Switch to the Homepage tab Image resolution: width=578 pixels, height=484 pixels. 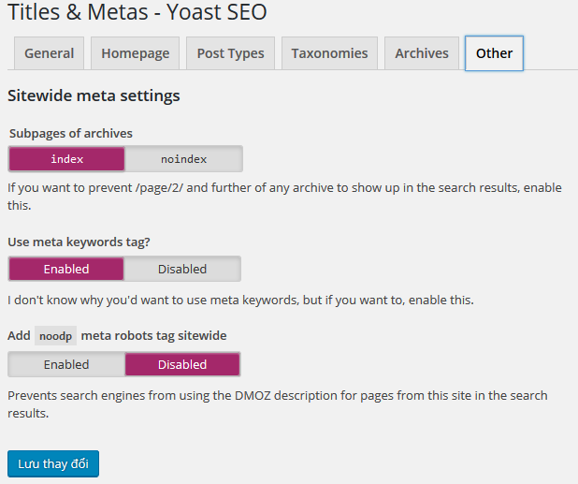(135, 53)
